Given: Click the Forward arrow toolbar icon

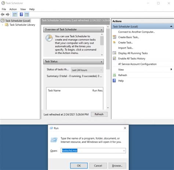Looking at the screenshot, I should click(x=8, y=15).
